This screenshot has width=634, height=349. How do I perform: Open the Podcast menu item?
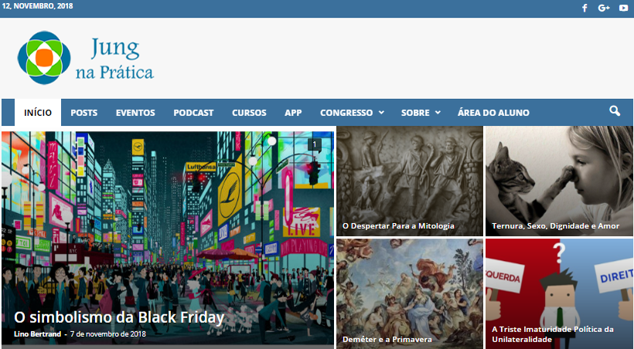tap(193, 113)
